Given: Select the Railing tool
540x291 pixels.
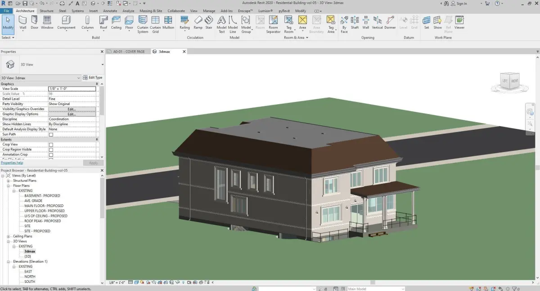Looking at the screenshot, I should 184,22.
